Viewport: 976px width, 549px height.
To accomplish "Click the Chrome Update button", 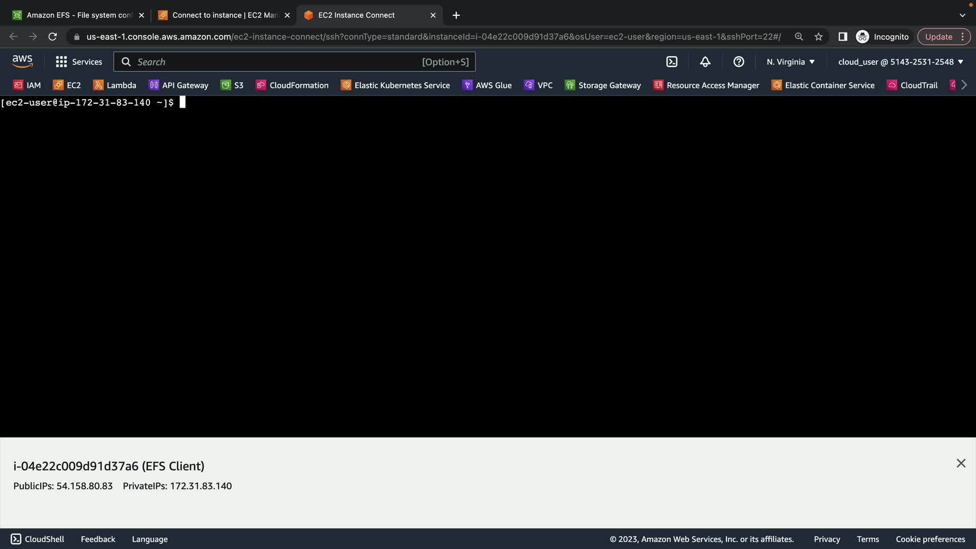I will tap(938, 37).
